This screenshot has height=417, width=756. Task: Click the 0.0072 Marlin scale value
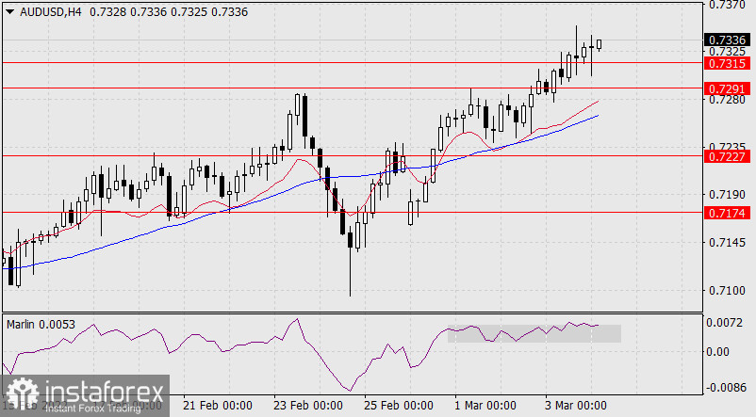click(724, 323)
